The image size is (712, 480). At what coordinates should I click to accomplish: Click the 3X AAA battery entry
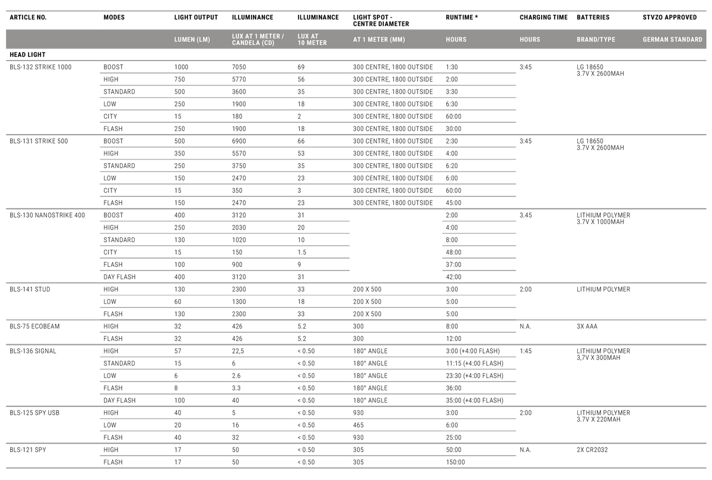pyautogui.click(x=587, y=326)
